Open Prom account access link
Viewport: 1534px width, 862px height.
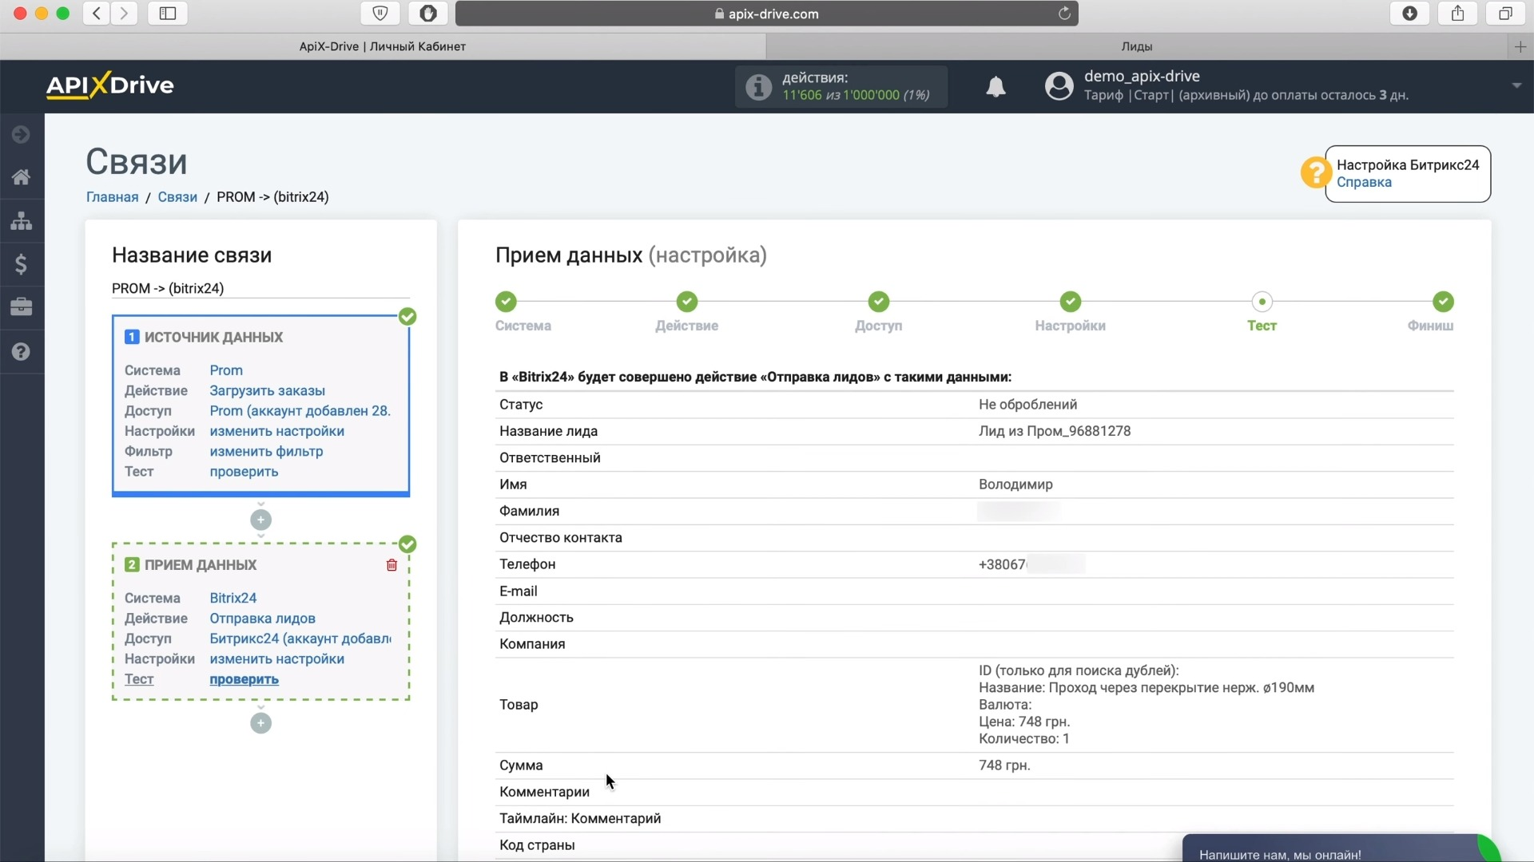(300, 411)
